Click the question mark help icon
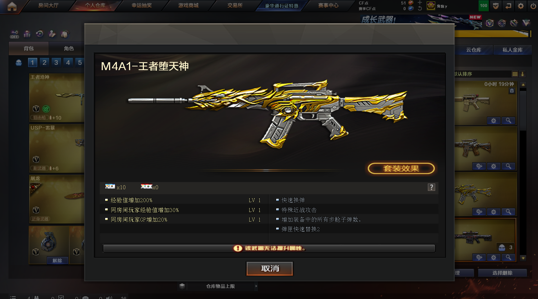The image size is (538, 299). (x=431, y=187)
